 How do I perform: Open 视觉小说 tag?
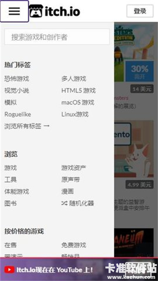point(17,91)
